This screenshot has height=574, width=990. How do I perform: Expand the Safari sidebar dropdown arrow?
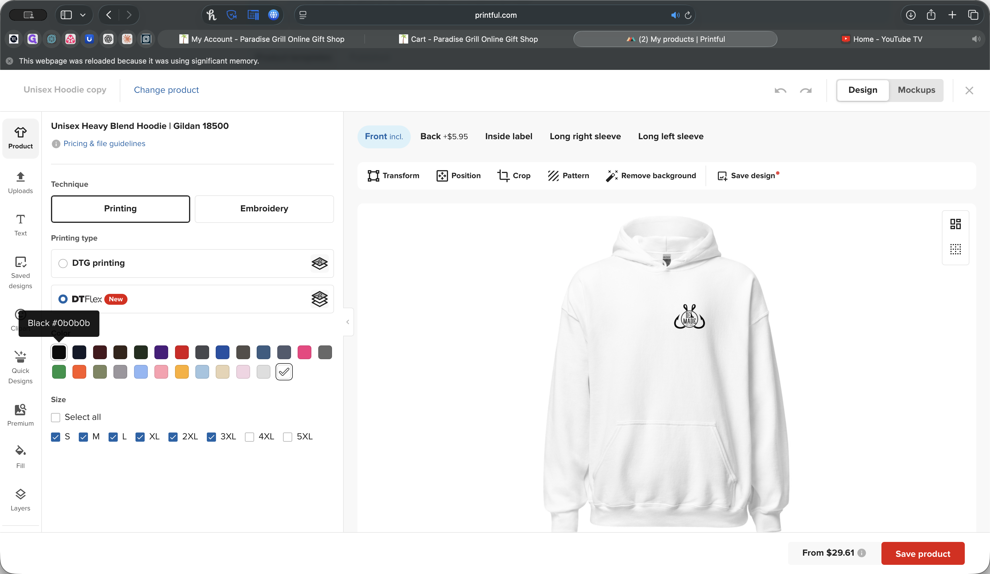82,15
